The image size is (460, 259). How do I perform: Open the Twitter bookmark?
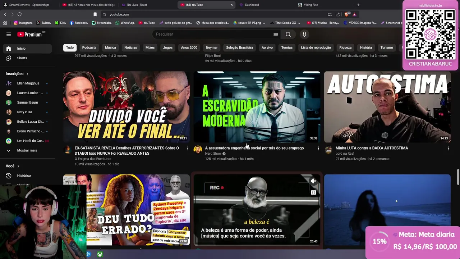point(43,23)
